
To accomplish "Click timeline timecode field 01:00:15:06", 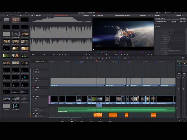I will click(x=39, y=62).
